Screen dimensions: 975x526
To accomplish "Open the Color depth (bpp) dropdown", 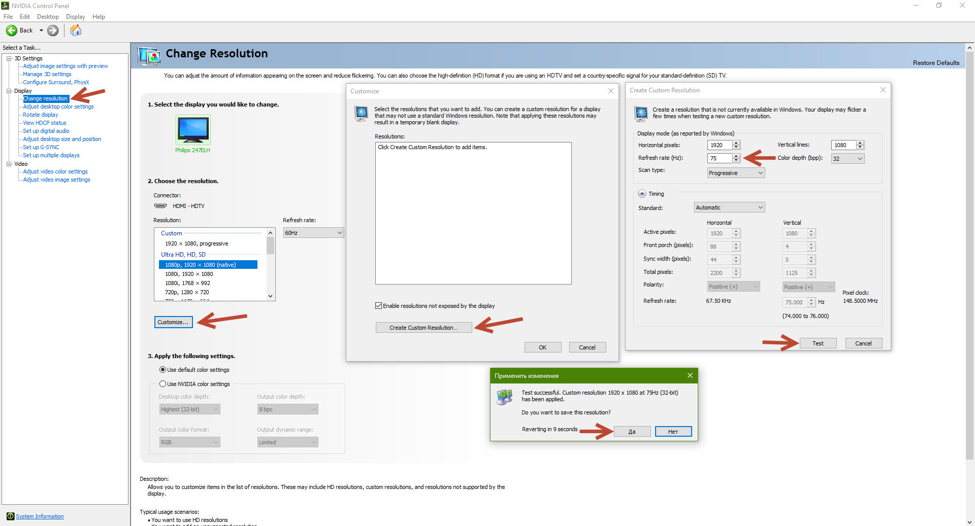I will 848,159.
